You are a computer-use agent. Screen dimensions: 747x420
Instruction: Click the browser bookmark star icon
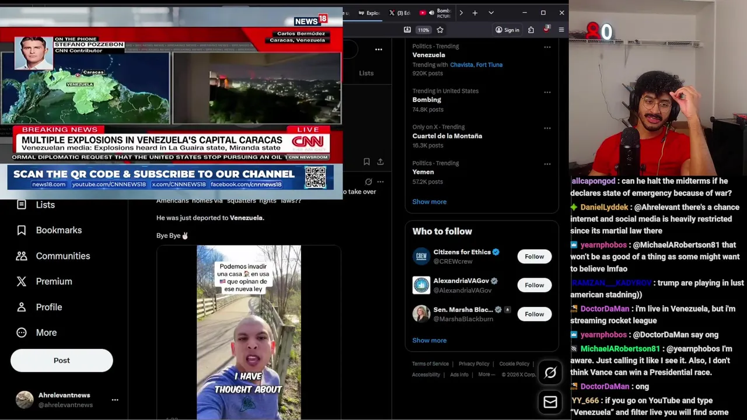[x=440, y=30]
